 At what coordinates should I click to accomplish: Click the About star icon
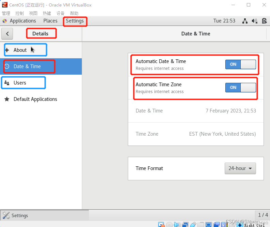(7, 50)
